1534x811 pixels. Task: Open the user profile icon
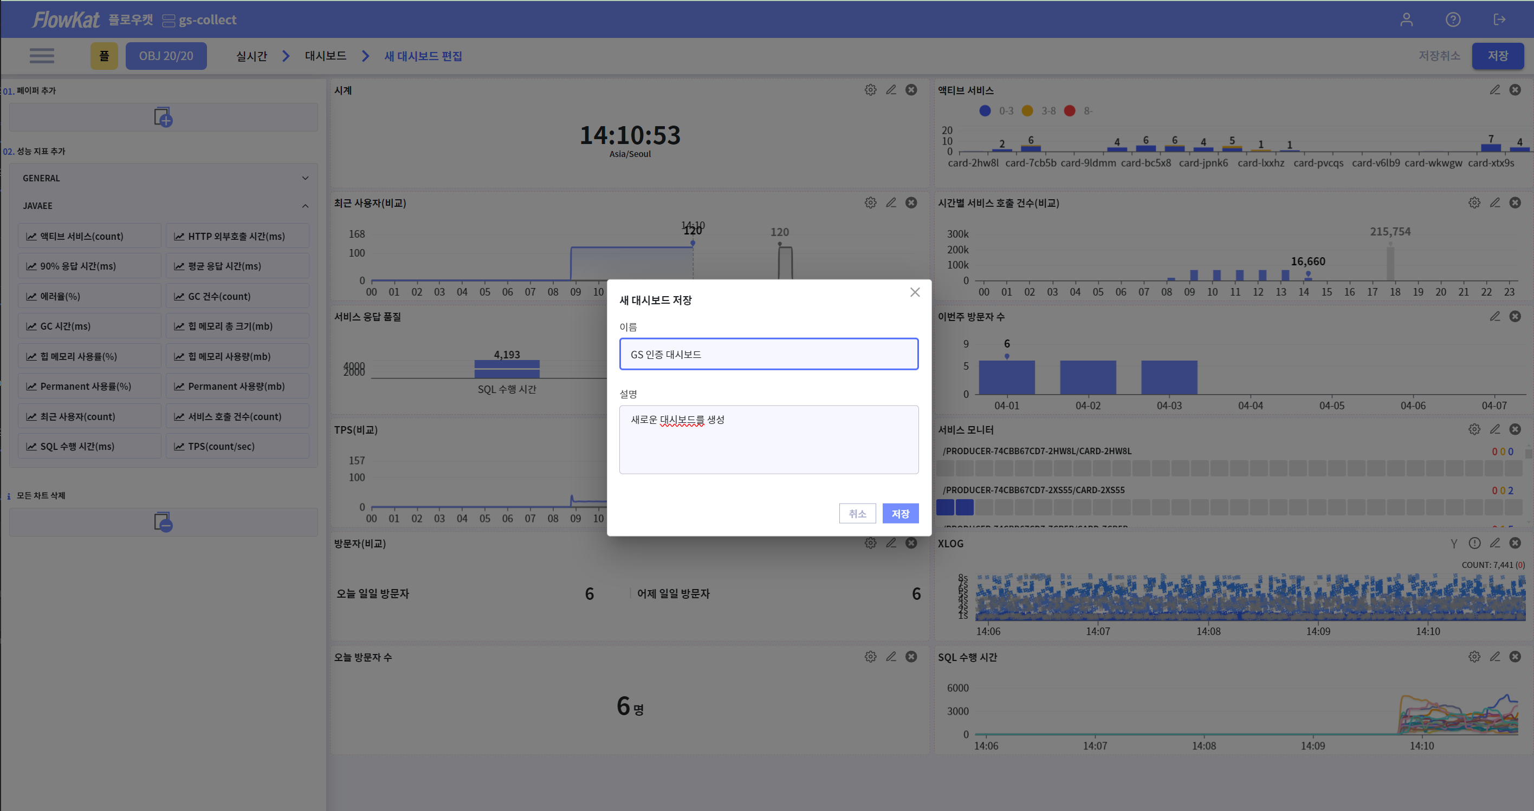coord(1406,19)
